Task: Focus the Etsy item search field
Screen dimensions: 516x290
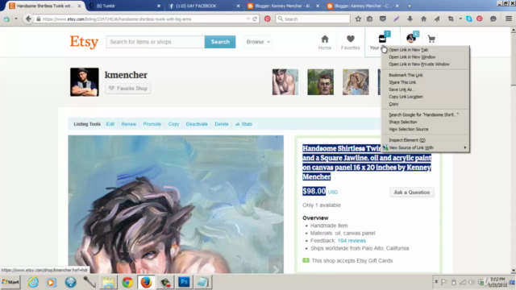Action: coord(155,42)
